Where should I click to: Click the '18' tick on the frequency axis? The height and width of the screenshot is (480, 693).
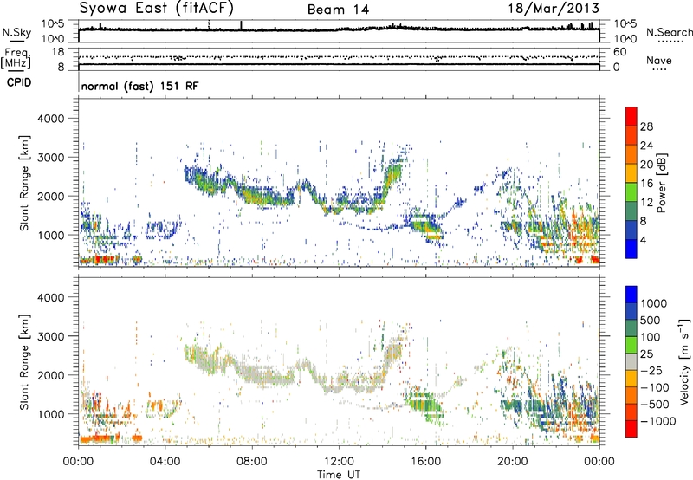pos(58,52)
